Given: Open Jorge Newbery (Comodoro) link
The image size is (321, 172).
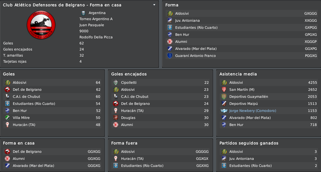Looking at the screenshot, I should (x=253, y=111).
